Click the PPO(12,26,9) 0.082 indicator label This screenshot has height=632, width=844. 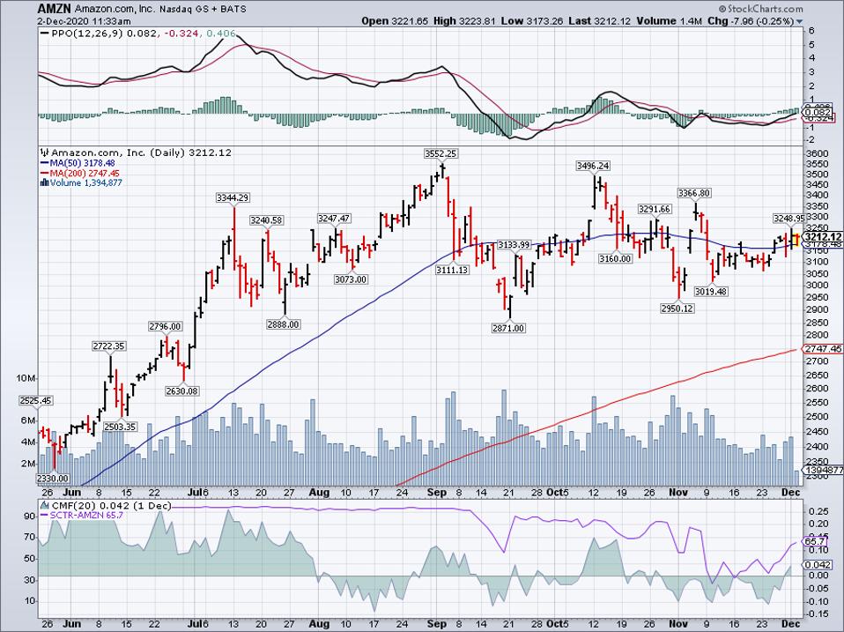(105, 33)
